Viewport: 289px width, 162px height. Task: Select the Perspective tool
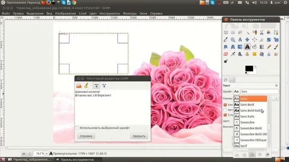coord(233,47)
